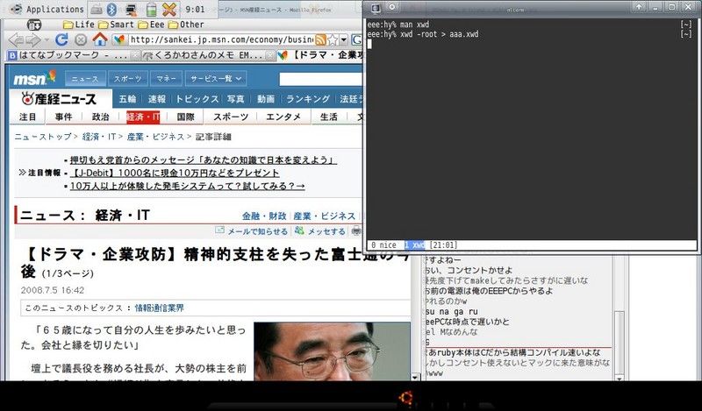Open the Life bookmarks folder

pos(79,25)
